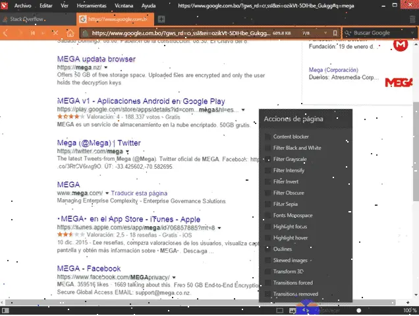The image size is (419, 316).
Task: Toggle tab tiling icon in status bar
Action: (x=280, y=311)
